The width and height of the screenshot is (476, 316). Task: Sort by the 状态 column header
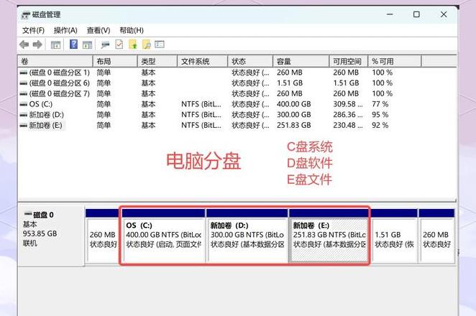(x=250, y=61)
